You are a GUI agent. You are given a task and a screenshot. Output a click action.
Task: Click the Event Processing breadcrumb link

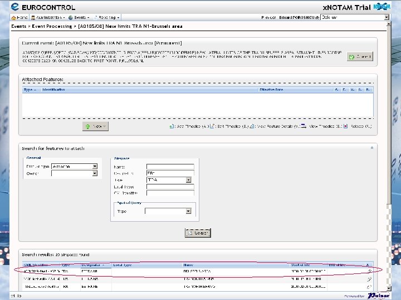[52, 26]
